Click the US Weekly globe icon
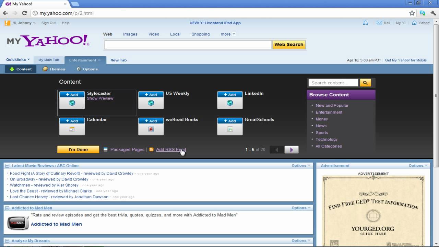The width and height of the screenshot is (439, 247). 151,103
